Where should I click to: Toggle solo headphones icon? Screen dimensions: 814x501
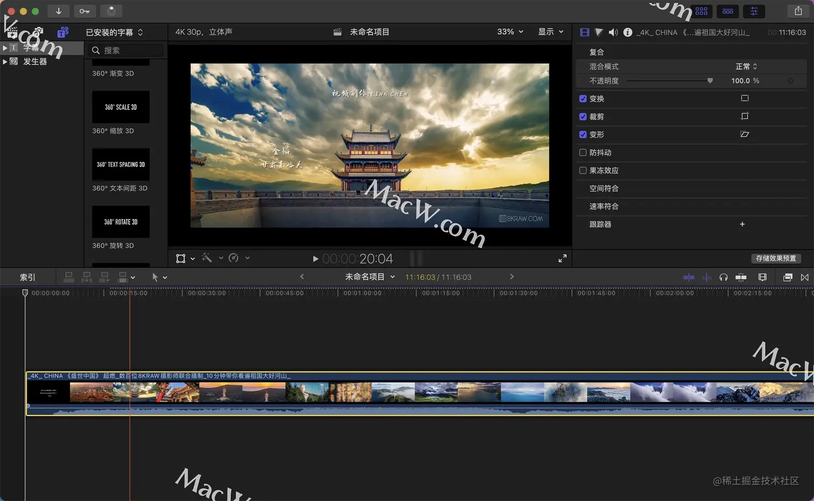(x=724, y=277)
